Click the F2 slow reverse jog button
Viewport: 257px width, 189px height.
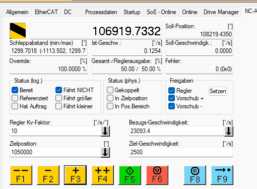coord(48,175)
